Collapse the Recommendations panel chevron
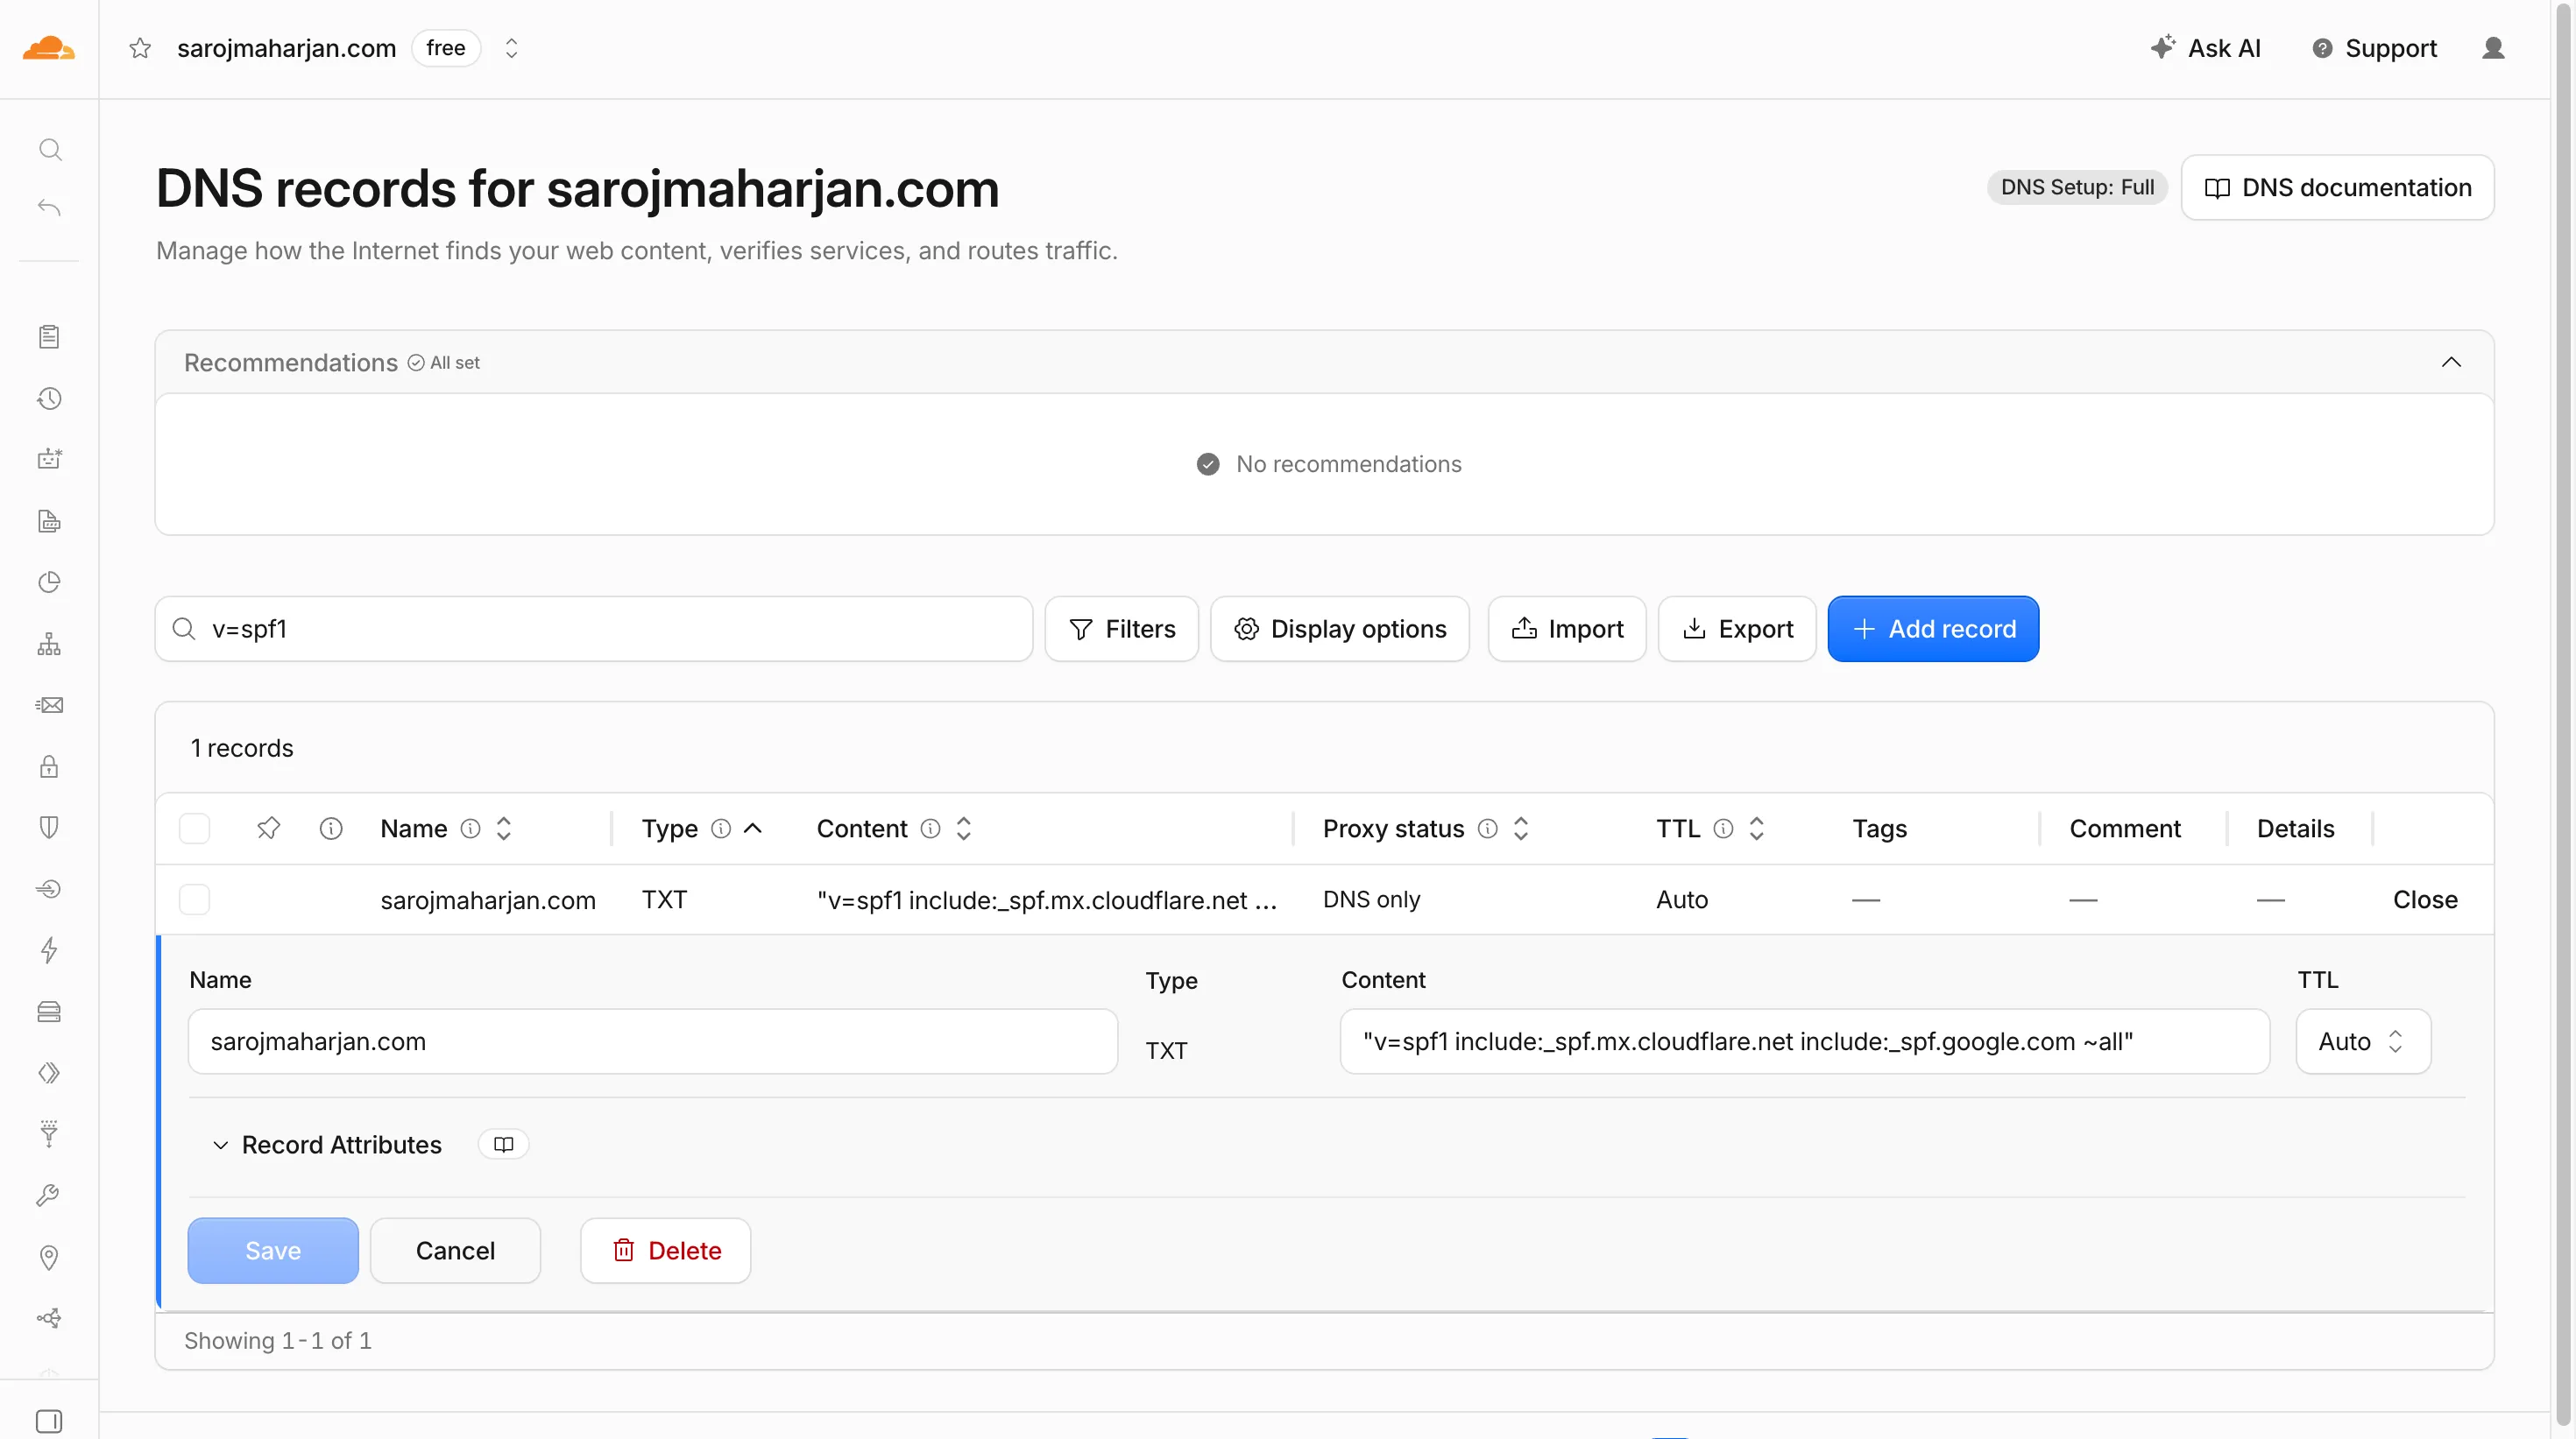2576x1439 pixels. tap(2451, 362)
